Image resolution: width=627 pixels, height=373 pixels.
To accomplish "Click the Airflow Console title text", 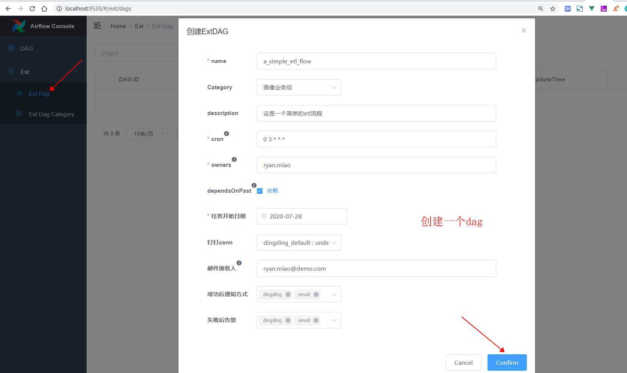I will (52, 26).
